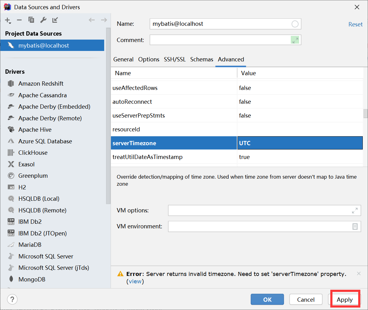This screenshot has width=368, height=310.
Task: Open the SSH/SSL tab
Action: (x=175, y=59)
